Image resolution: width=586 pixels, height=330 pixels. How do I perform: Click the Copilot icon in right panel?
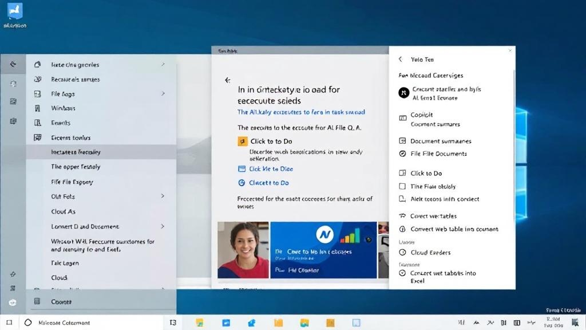click(x=402, y=116)
